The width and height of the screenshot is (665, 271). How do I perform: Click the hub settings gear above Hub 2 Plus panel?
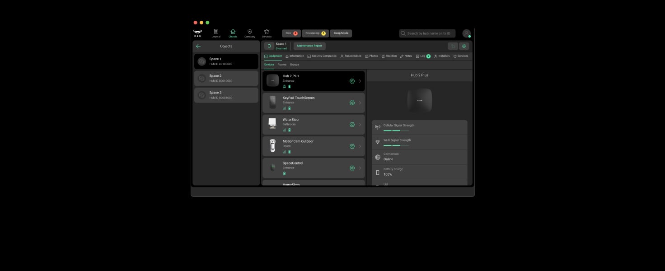click(464, 46)
